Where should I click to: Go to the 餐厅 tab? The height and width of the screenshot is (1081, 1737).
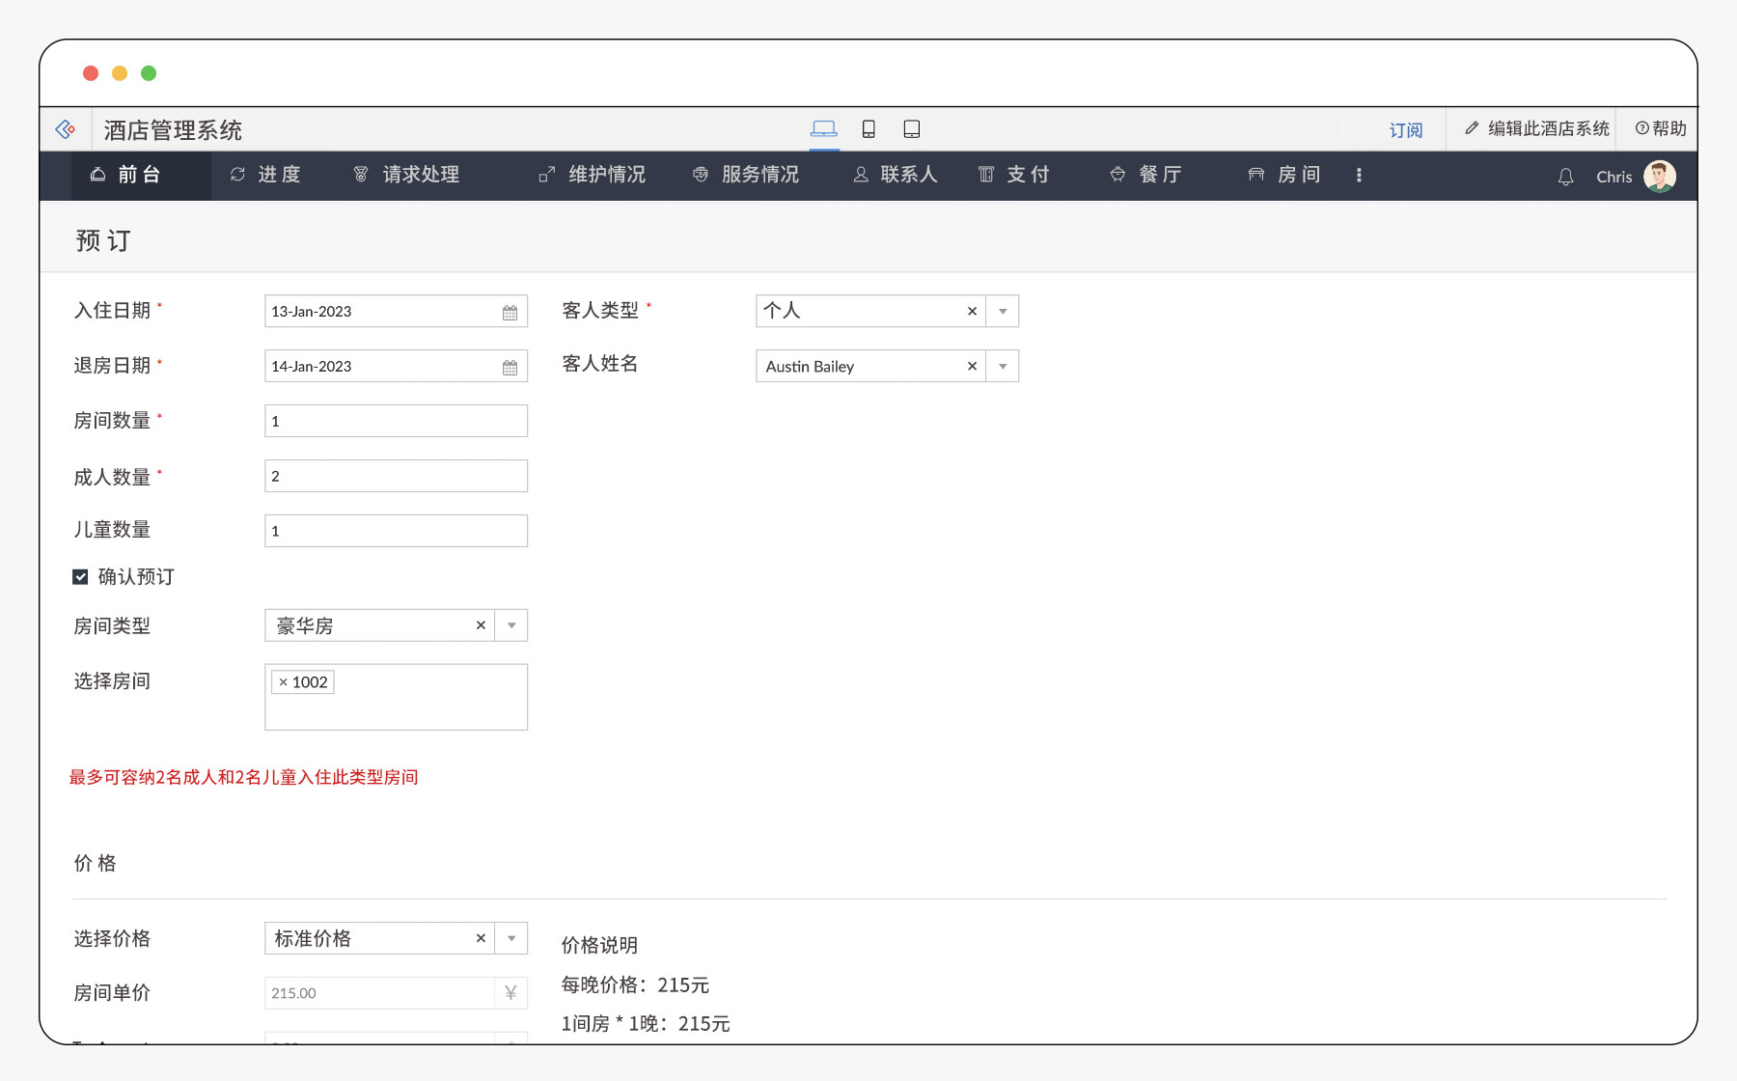1146,175
